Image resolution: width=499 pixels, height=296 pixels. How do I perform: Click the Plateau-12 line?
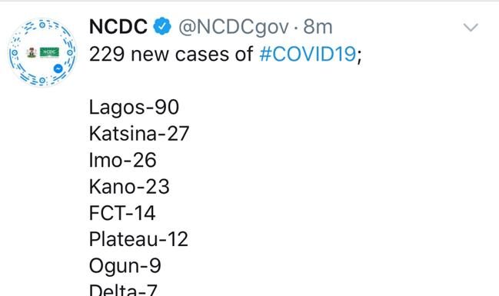pos(138,239)
